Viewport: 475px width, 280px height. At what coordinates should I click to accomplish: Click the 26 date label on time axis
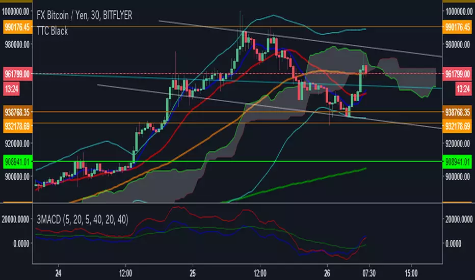tap(327, 273)
